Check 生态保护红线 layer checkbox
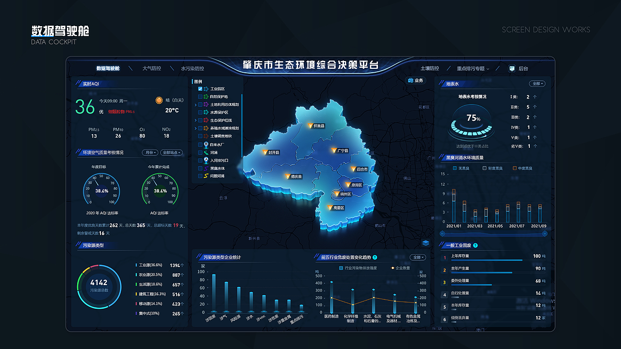Screen dimensions: 621x349 (x=200, y=120)
